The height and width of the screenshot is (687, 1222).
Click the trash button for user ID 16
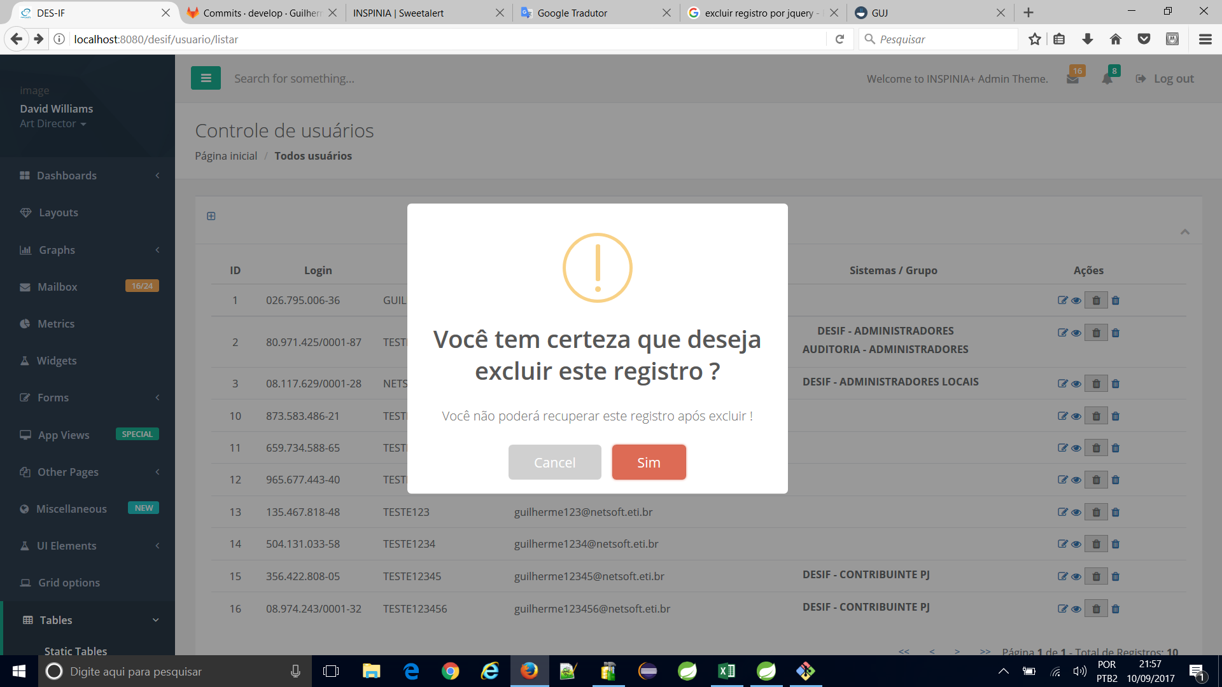(1096, 609)
